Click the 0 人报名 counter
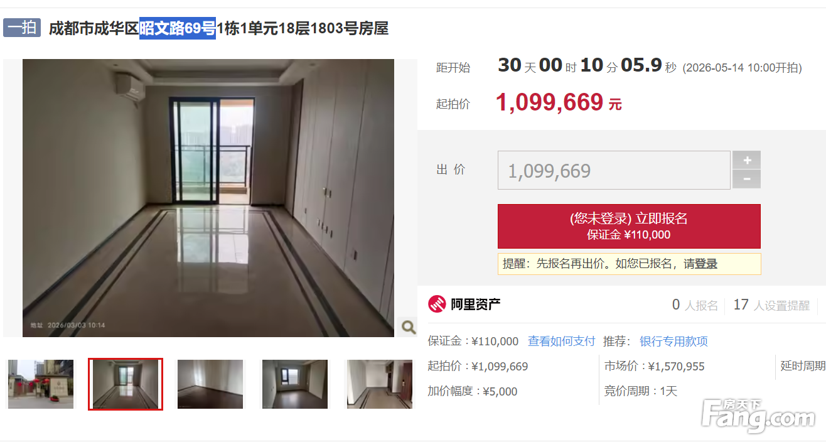 pyautogui.click(x=695, y=305)
